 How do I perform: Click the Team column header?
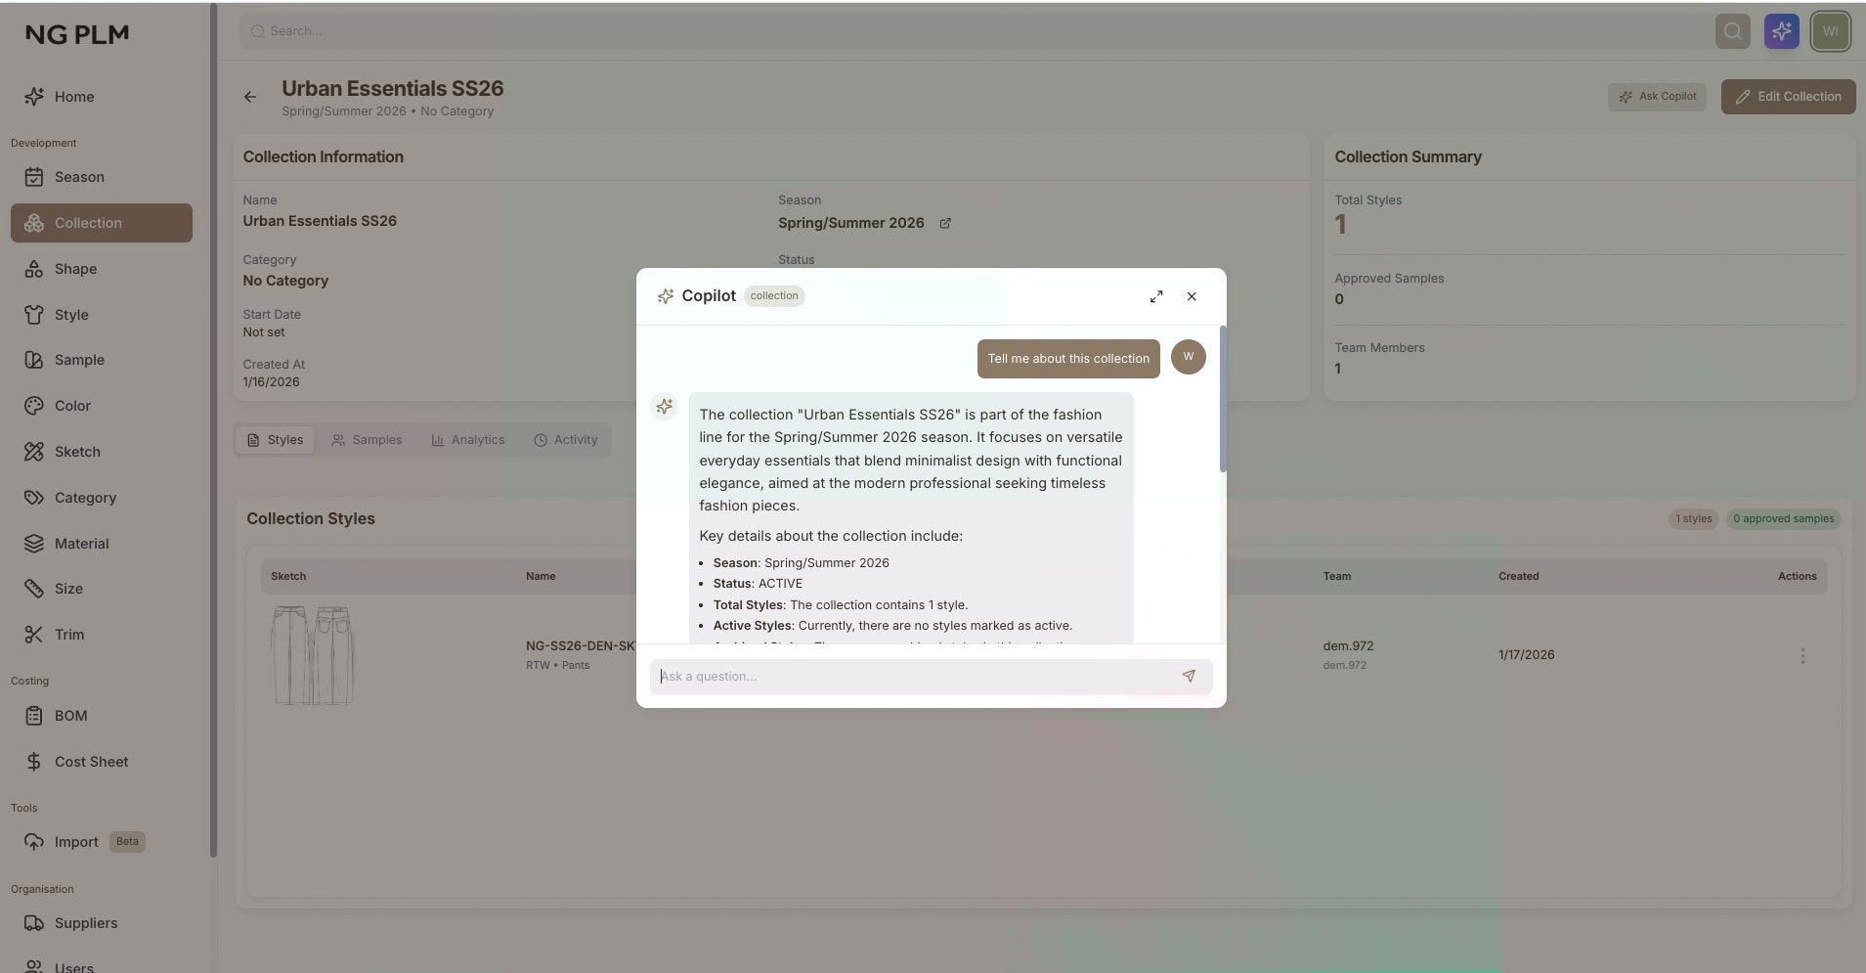pyautogui.click(x=1336, y=577)
